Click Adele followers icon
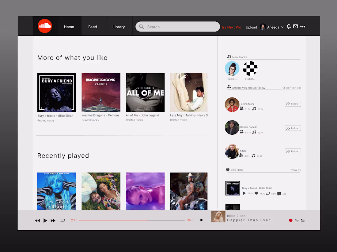The width and height of the screenshot is (337, 252). coord(241,155)
